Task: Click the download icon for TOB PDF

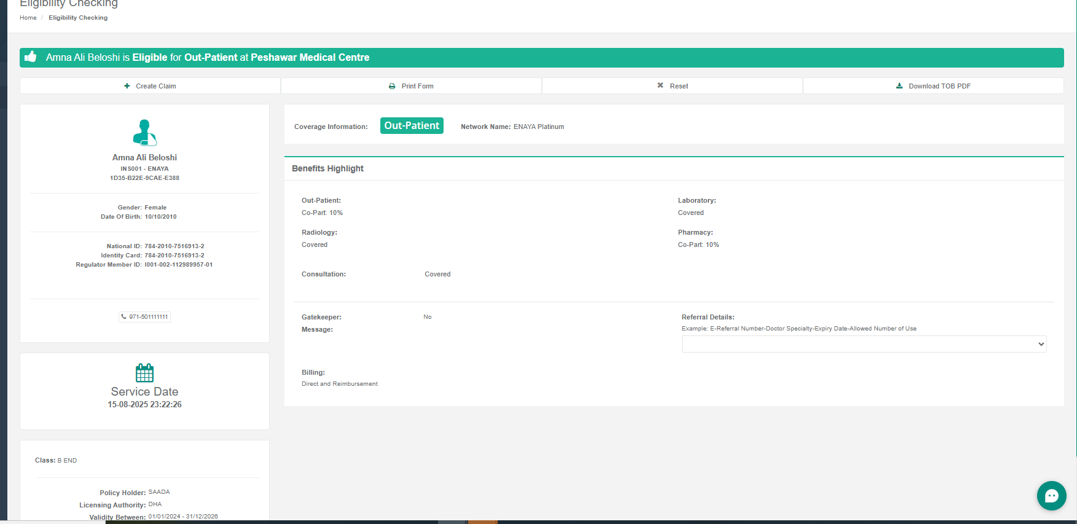Action: pyautogui.click(x=899, y=86)
